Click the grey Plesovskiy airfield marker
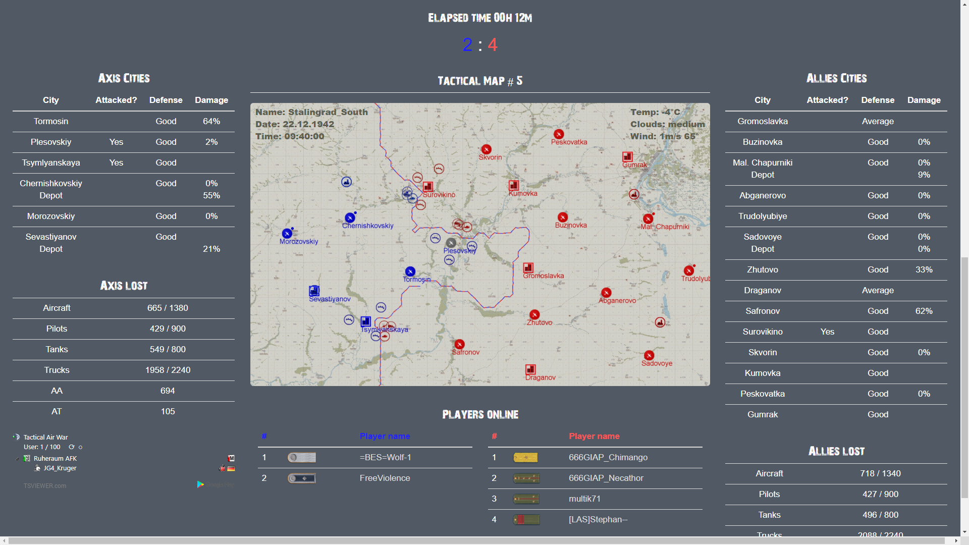Image resolution: width=969 pixels, height=545 pixels. [x=451, y=243]
